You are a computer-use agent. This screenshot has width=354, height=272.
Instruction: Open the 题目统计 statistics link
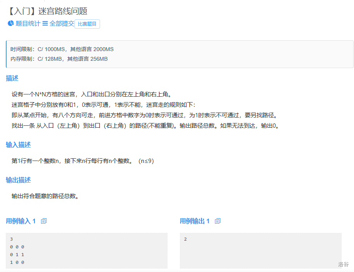(28, 24)
